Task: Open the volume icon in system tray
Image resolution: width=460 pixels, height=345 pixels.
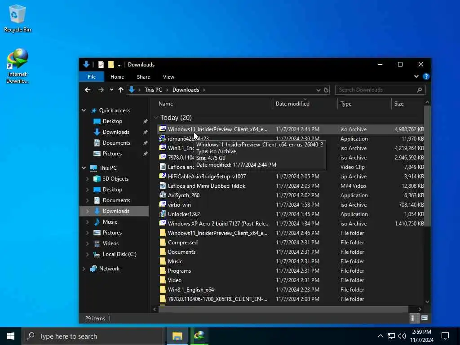Action: [402, 336]
